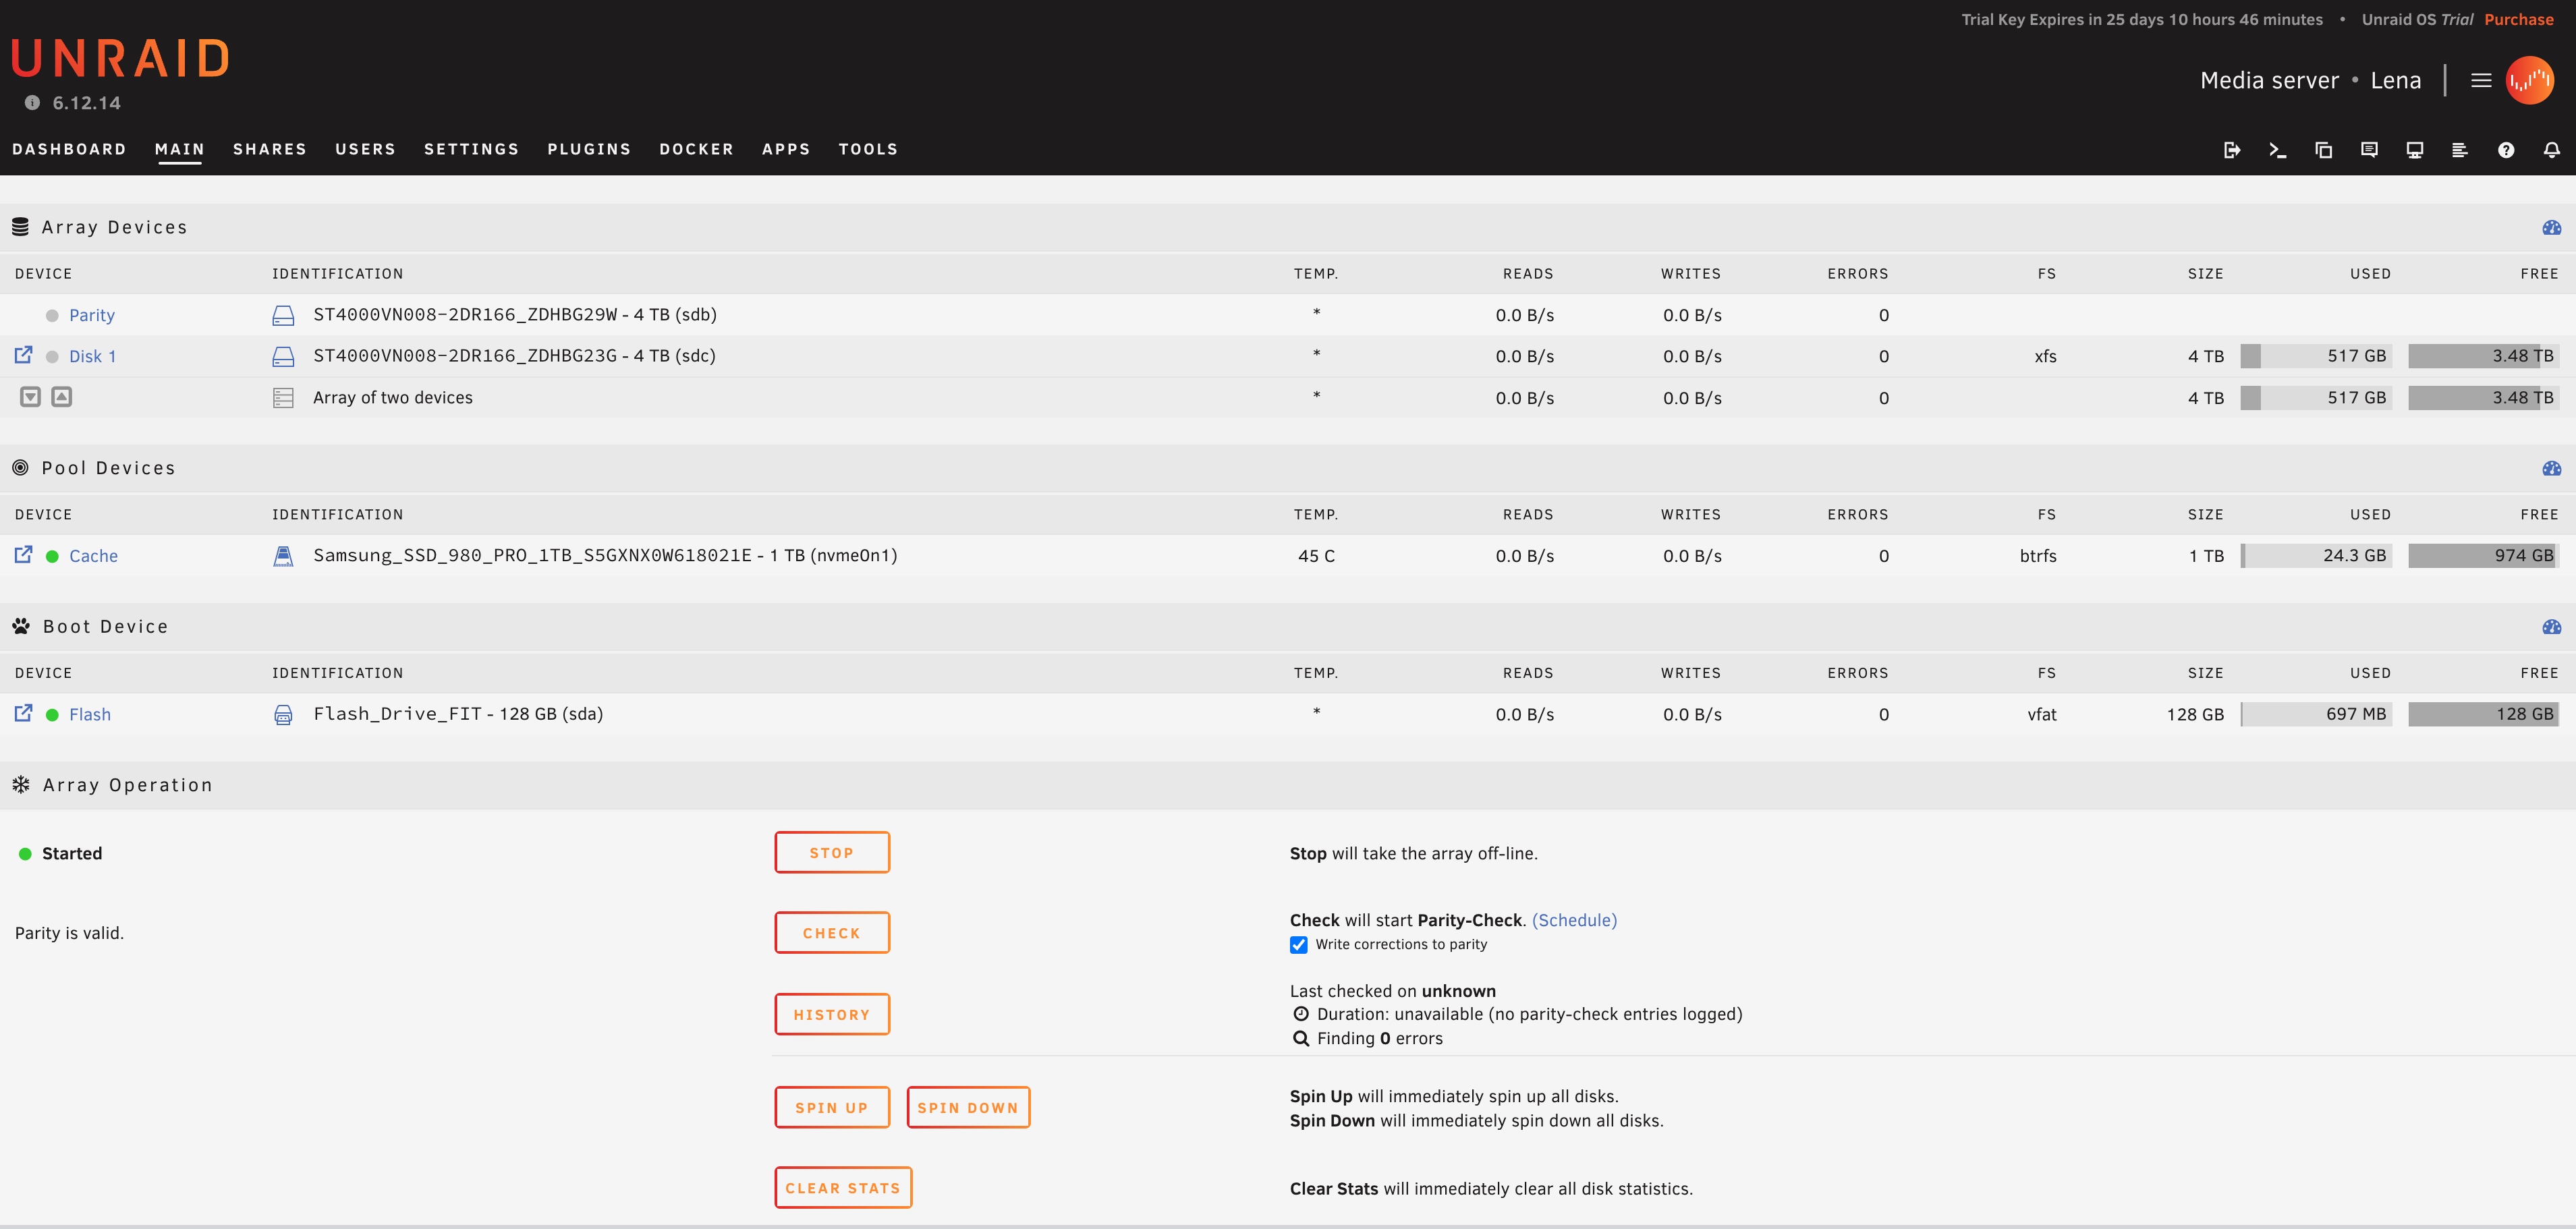Toggle the Help question mark icon
This screenshot has height=1229, width=2576.
pyautogui.click(x=2506, y=150)
